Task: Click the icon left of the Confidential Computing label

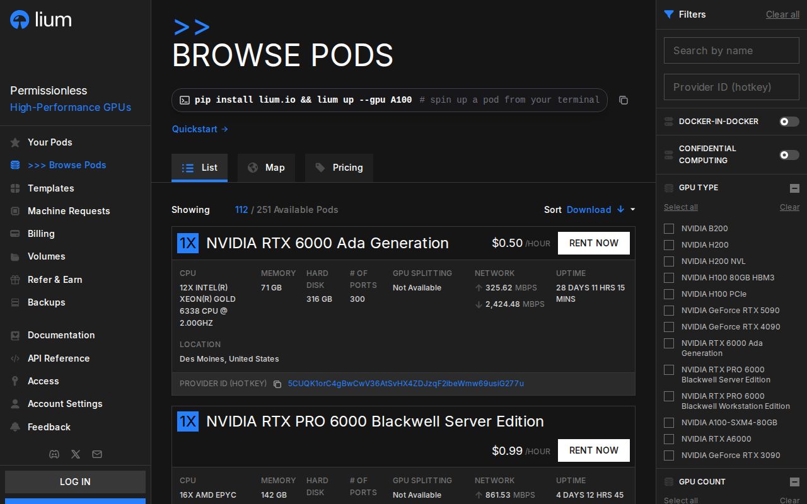Action: [x=669, y=154]
